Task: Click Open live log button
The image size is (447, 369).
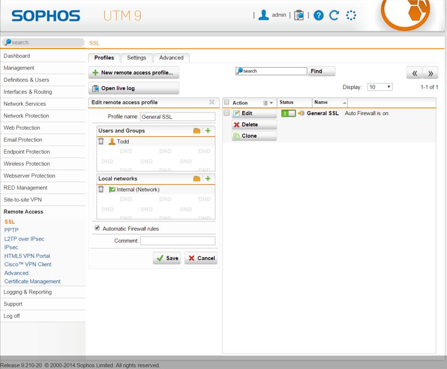Action: pos(133,88)
